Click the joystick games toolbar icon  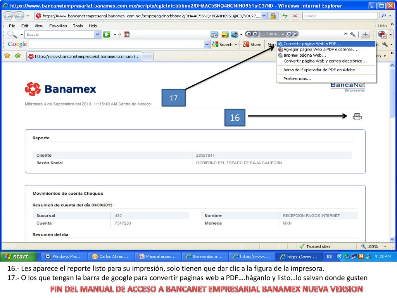tap(235, 35)
